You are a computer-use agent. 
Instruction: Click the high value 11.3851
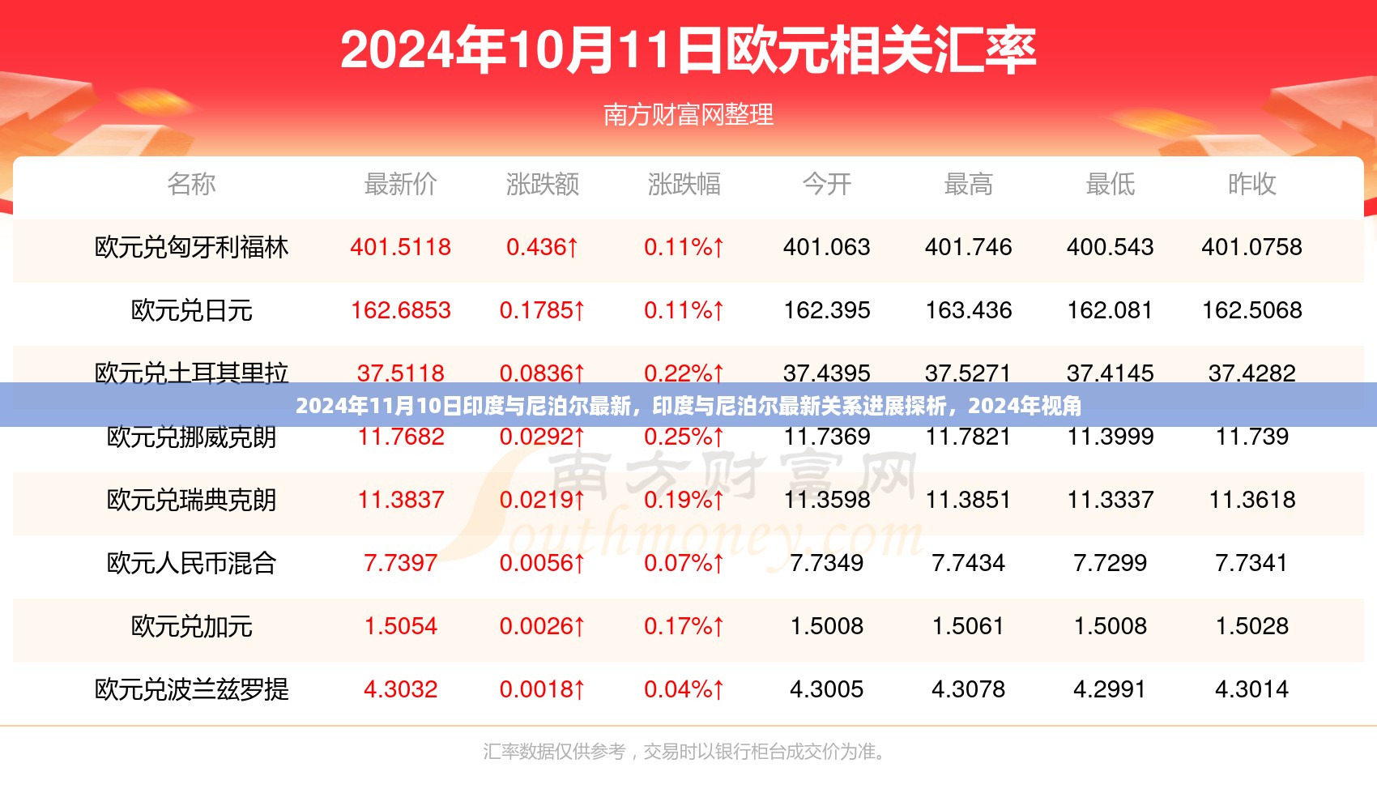coord(968,500)
